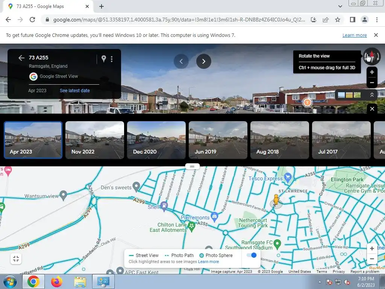385x289 pixels.
Task: Click the Pierremonts map pin
Action: 214,217
